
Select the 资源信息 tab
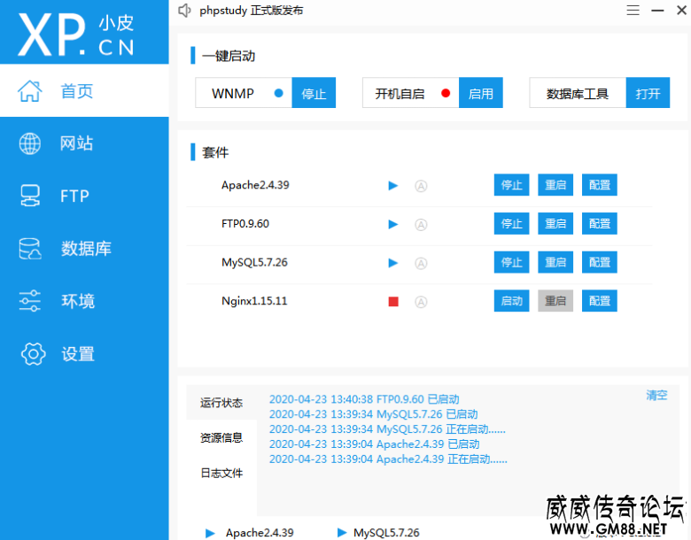(x=221, y=437)
